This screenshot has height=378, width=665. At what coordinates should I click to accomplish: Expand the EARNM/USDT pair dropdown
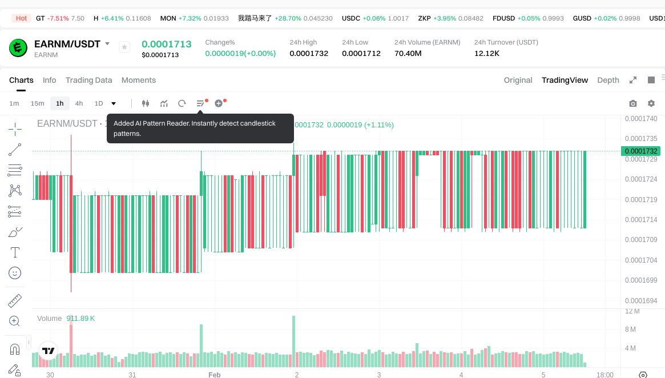107,44
